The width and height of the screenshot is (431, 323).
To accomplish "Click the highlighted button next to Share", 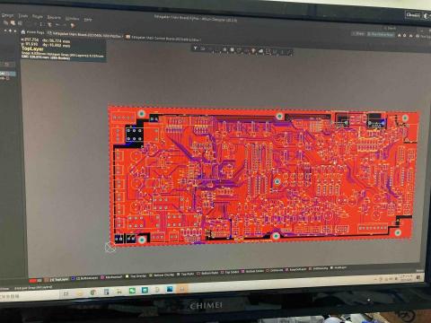I will pyautogui.click(x=381, y=34).
